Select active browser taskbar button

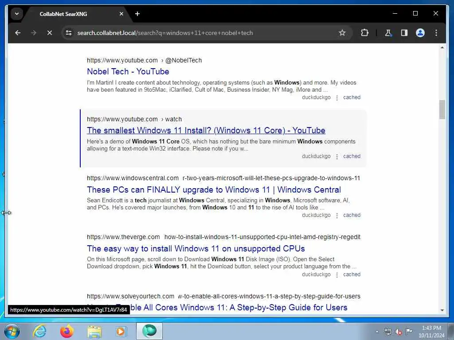coord(149,331)
